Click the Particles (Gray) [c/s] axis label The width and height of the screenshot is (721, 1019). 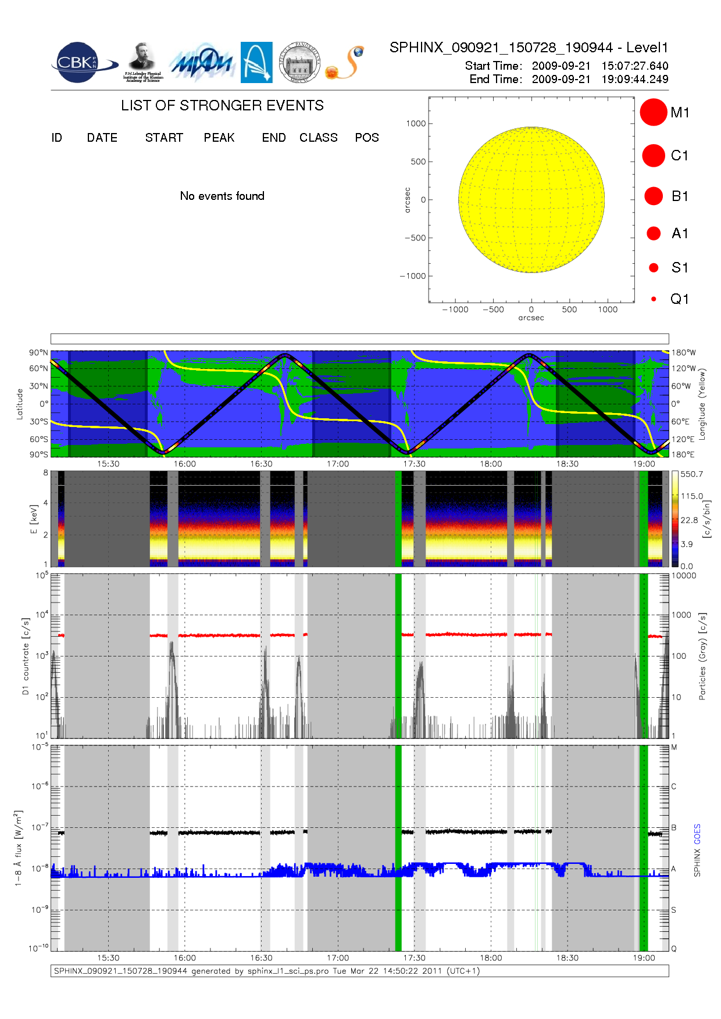(702, 656)
